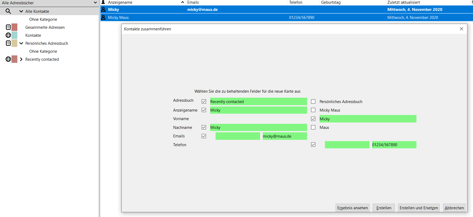The height and width of the screenshot is (217, 473).
Task: Collapse the Persönliches Adressbuch tree
Action: [x=21, y=43]
